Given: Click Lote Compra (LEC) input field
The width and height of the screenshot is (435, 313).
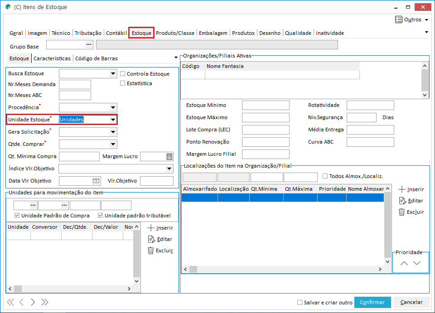Looking at the screenshot, I should (266, 130).
